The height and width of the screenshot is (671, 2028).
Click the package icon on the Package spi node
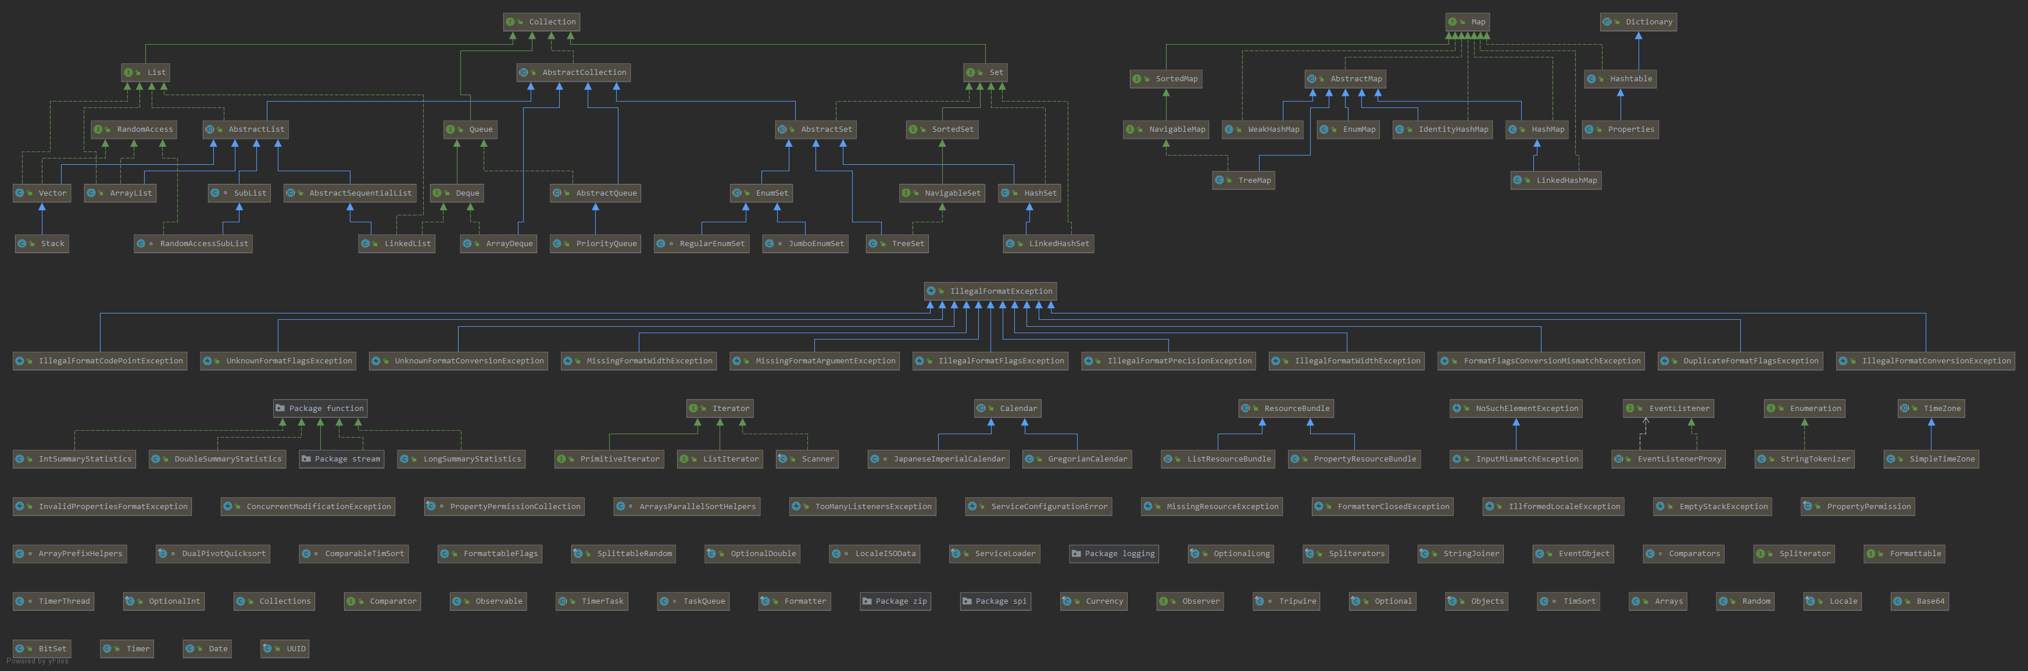pyautogui.click(x=967, y=601)
